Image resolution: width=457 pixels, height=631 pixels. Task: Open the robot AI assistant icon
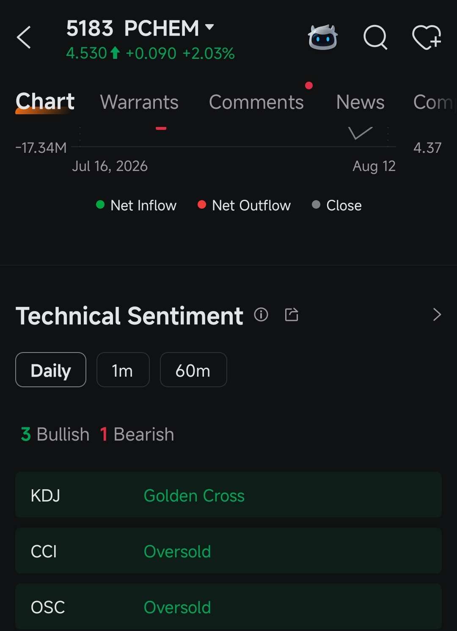(323, 38)
